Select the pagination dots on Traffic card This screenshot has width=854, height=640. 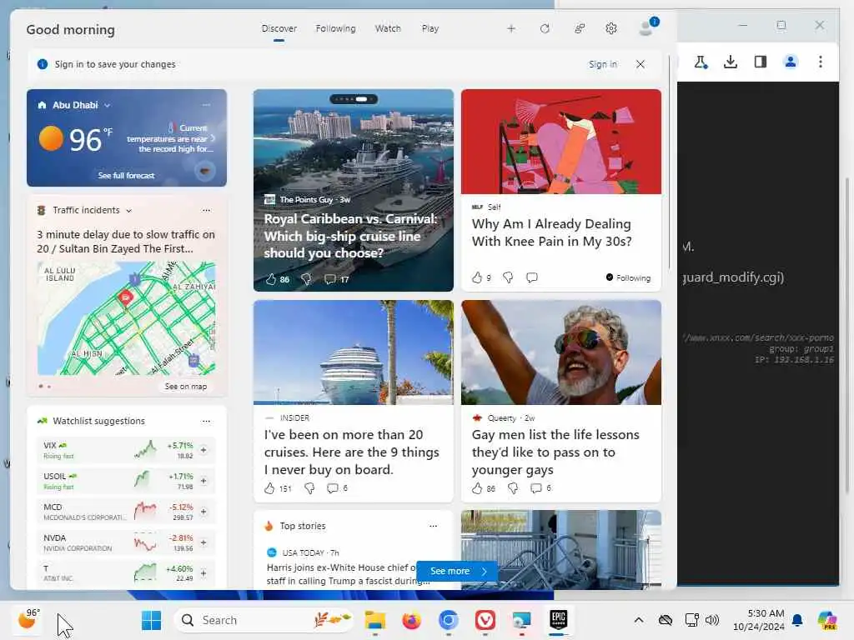[x=45, y=387]
